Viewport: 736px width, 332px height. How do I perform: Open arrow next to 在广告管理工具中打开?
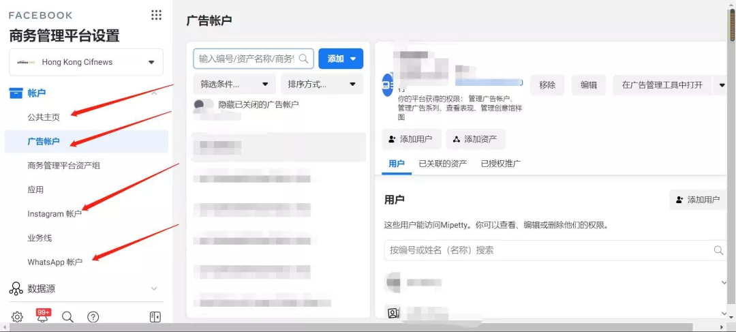722,85
